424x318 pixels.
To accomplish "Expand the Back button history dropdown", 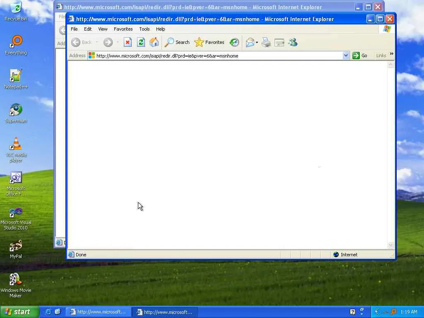I will pyautogui.click(x=97, y=42).
